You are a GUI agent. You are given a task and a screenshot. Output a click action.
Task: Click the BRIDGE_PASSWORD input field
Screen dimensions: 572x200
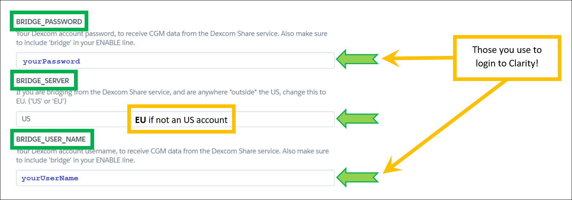point(175,61)
